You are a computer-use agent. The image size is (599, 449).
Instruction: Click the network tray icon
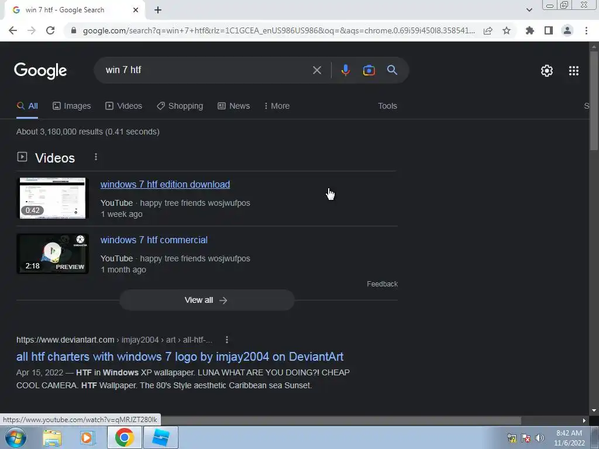tap(511, 438)
